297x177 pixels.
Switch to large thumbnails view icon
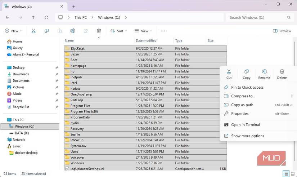click(x=293, y=174)
